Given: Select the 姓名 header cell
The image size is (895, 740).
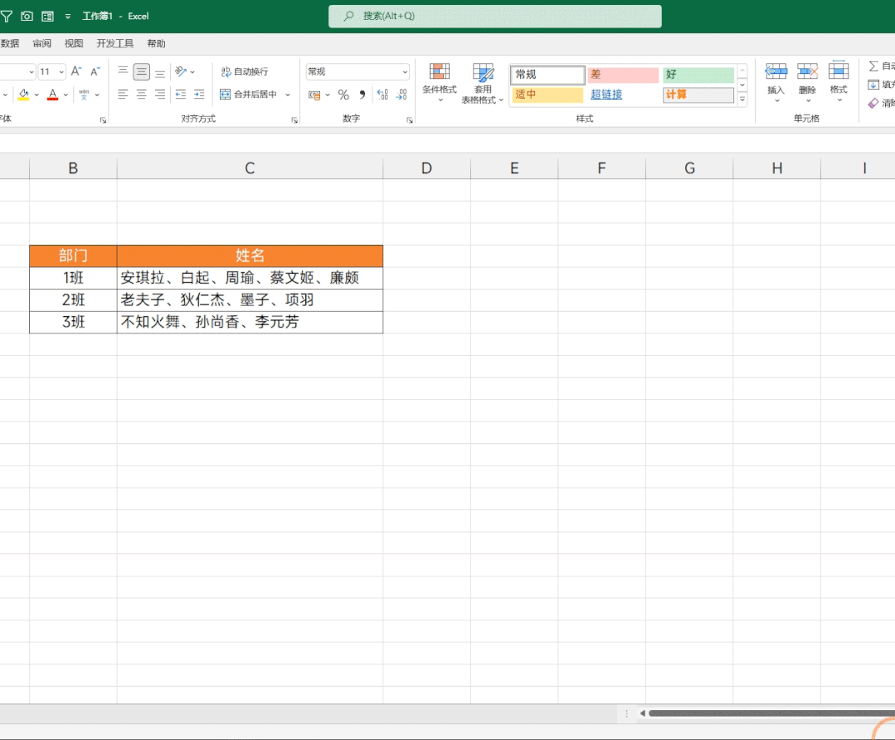Looking at the screenshot, I should [x=250, y=256].
